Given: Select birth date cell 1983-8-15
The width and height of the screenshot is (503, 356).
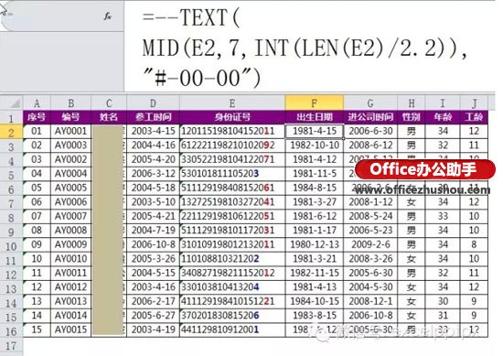Looking at the screenshot, I should click(x=315, y=316).
